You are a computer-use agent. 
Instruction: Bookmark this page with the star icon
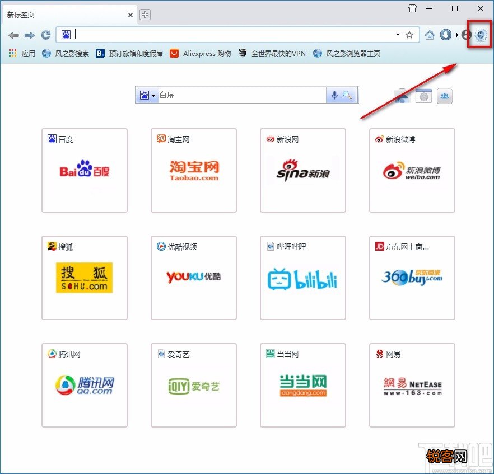409,35
